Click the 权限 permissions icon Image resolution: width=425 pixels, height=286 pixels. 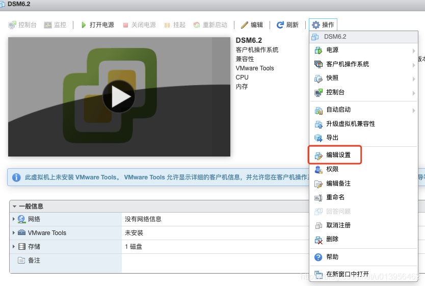[x=318, y=169]
